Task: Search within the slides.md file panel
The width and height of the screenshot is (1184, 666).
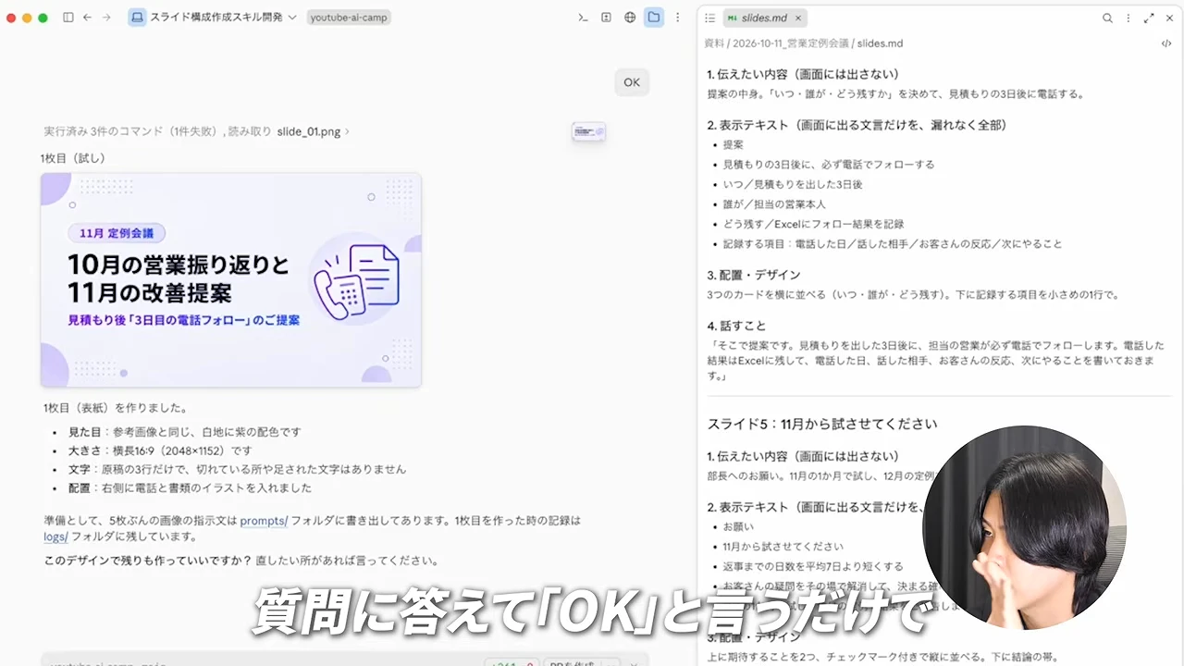Action: [x=1107, y=18]
